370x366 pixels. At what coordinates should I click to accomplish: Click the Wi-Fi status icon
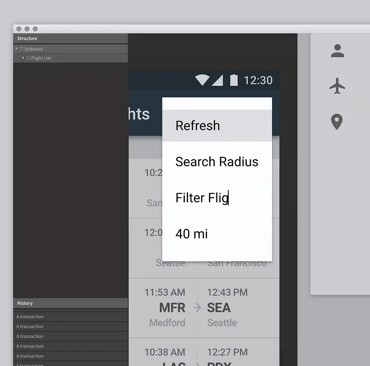[202, 80]
